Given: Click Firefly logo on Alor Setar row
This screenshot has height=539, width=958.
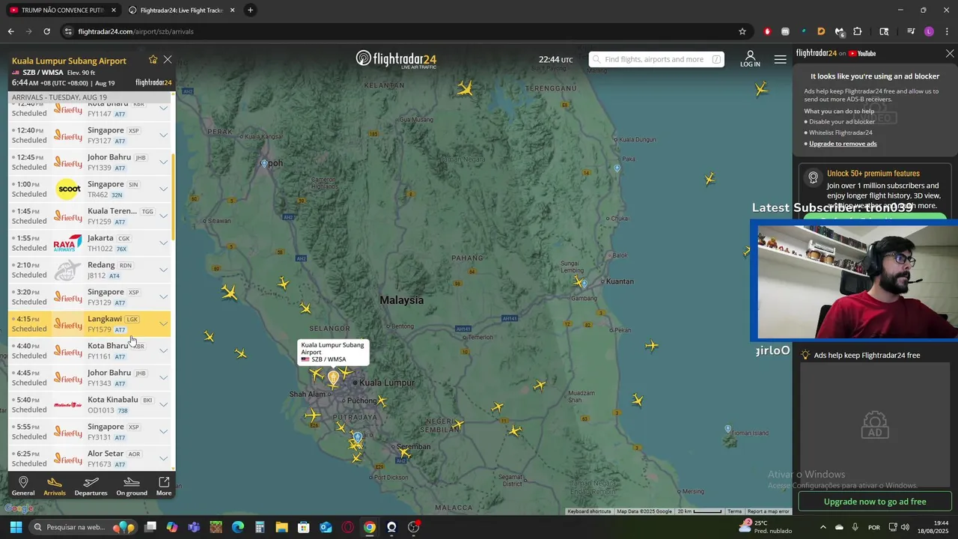Looking at the screenshot, I should click(x=67, y=459).
